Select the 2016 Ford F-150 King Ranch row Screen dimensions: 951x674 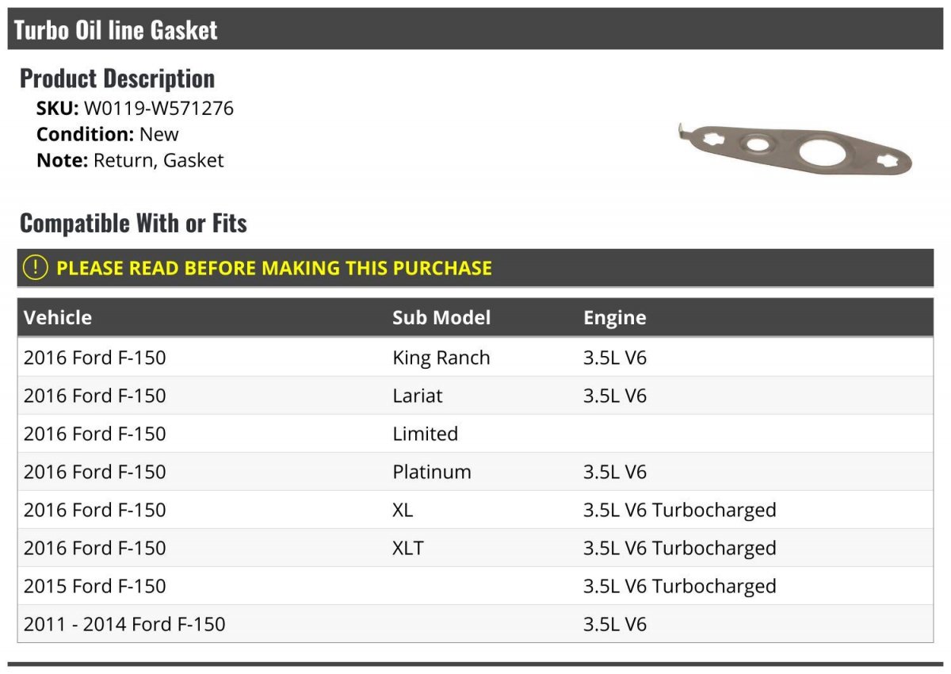(475, 358)
